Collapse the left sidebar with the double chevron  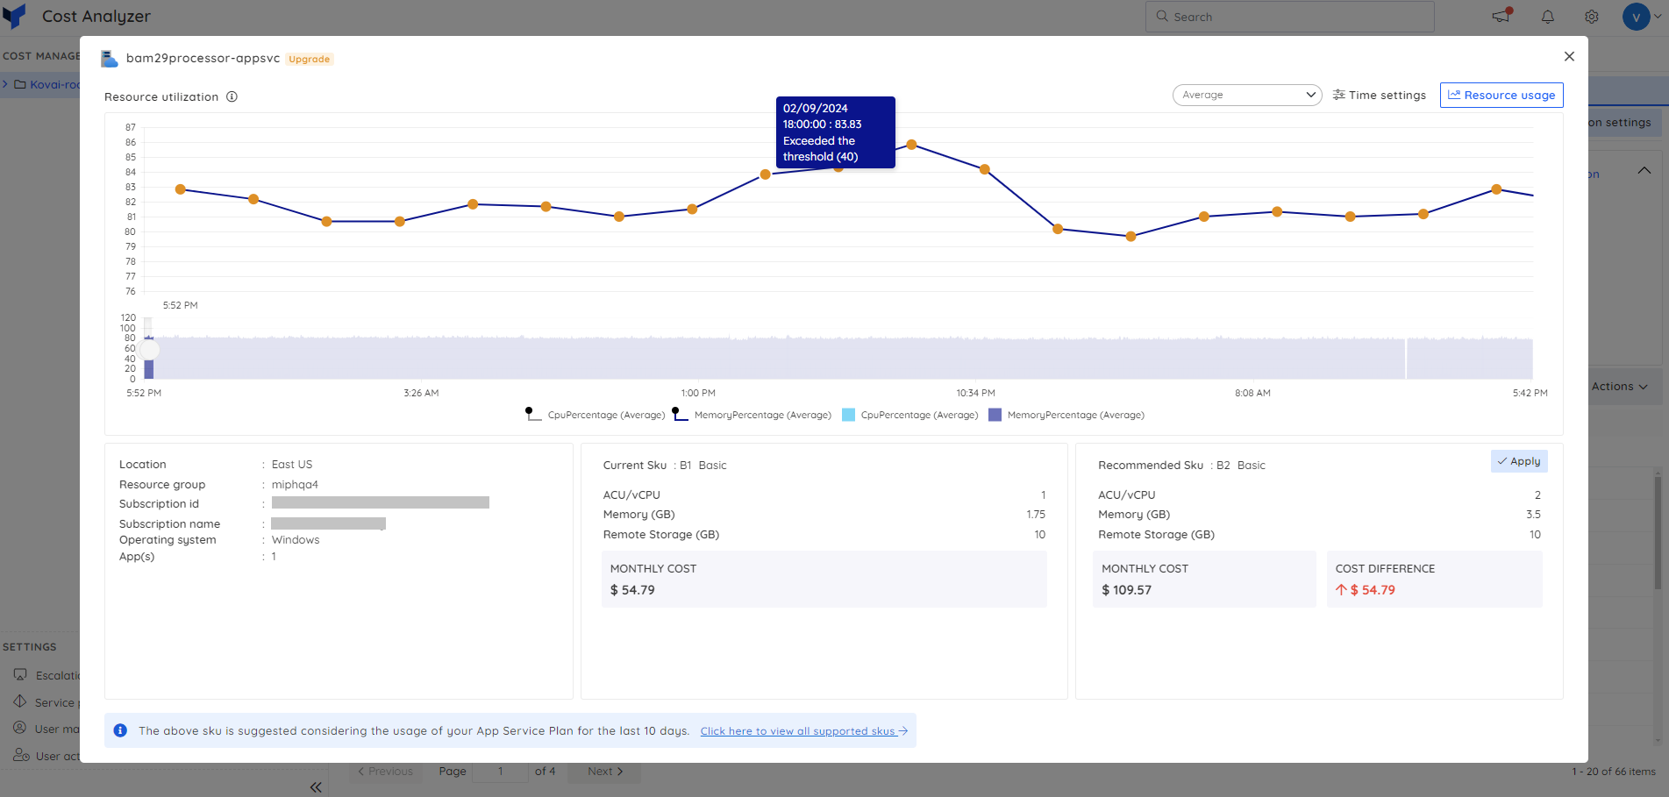(x=316, y=787)
